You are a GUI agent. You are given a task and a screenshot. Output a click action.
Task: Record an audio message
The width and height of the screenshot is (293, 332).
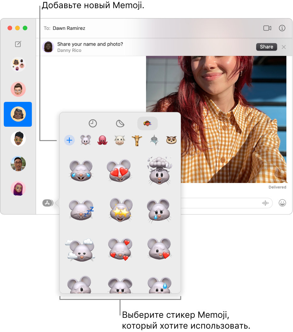coord(265,203)
